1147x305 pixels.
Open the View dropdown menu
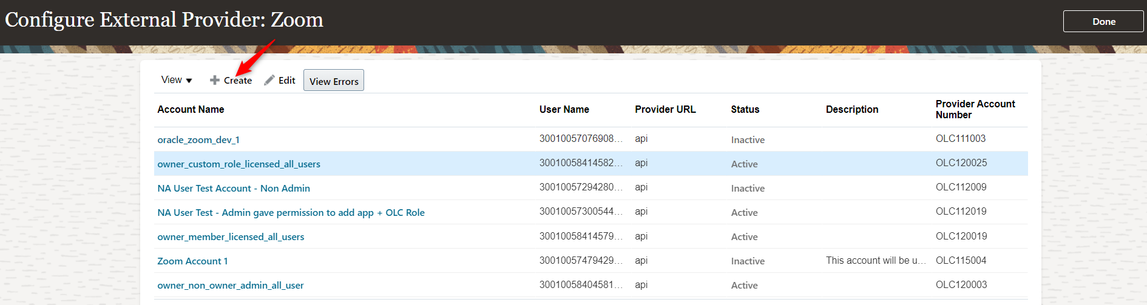click(177, 80)
